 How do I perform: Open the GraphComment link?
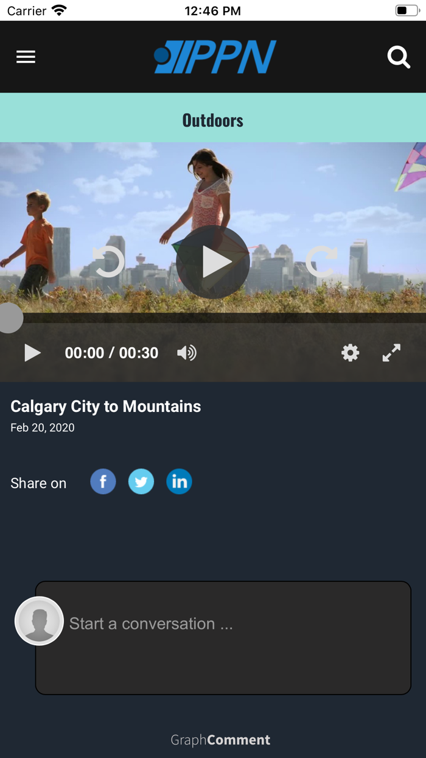(220, 740)
